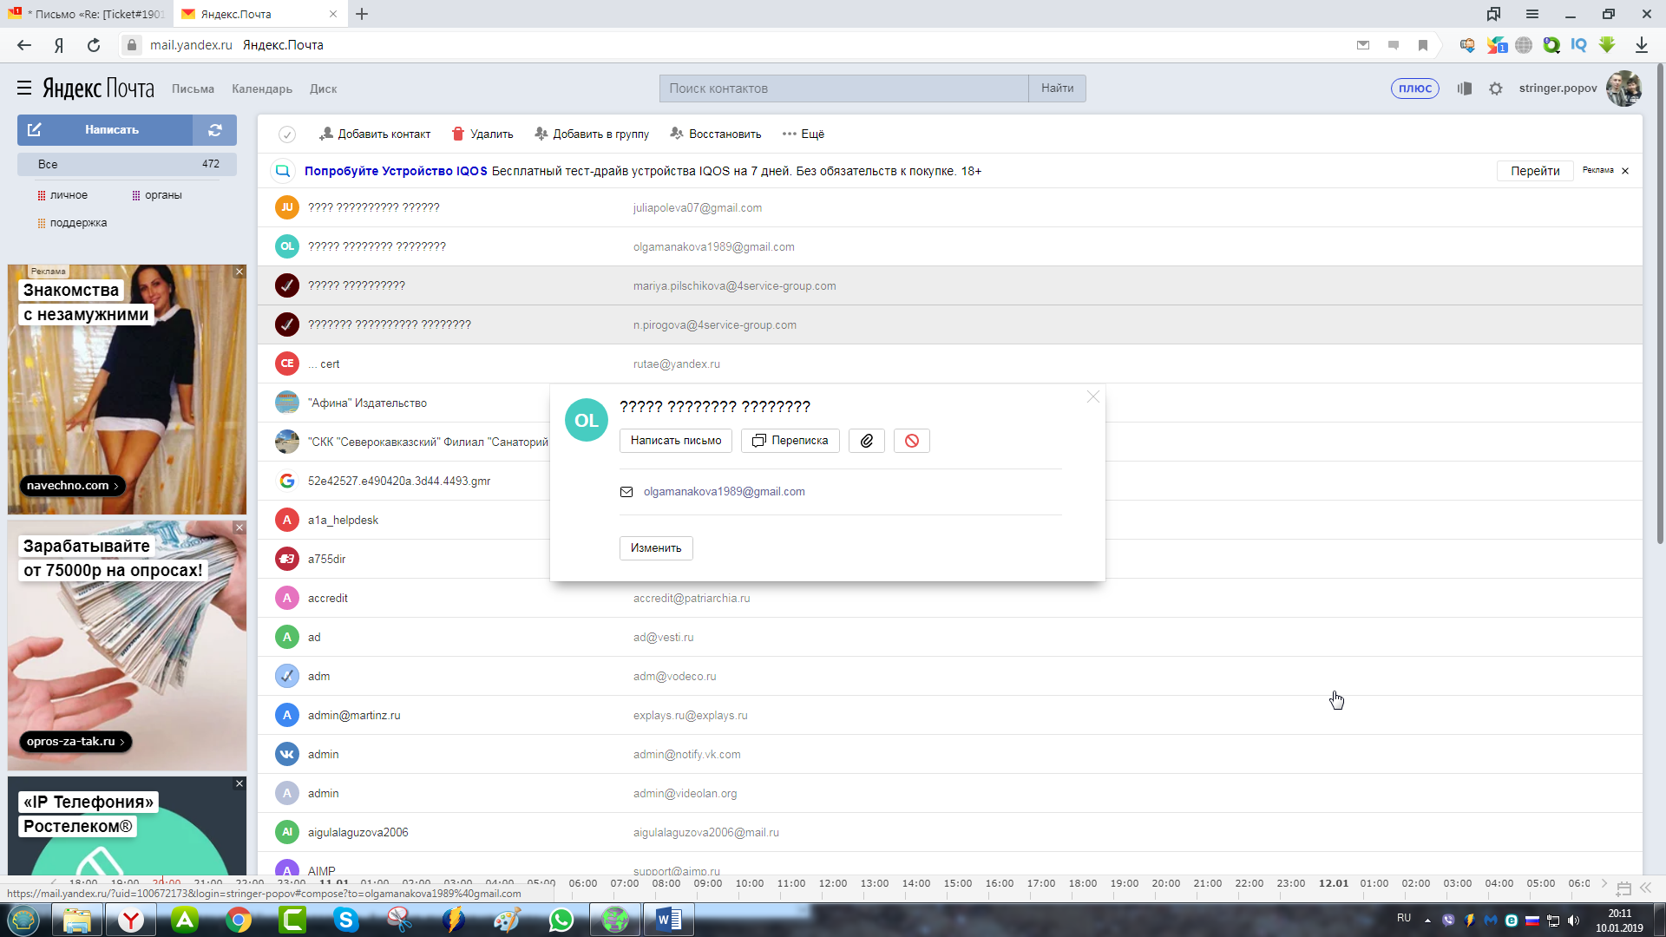The height and width of the screenshot is (937, 1666).
Task: Switch to the Письмо Re: Ticket tab
Action: tap(87, 14)
